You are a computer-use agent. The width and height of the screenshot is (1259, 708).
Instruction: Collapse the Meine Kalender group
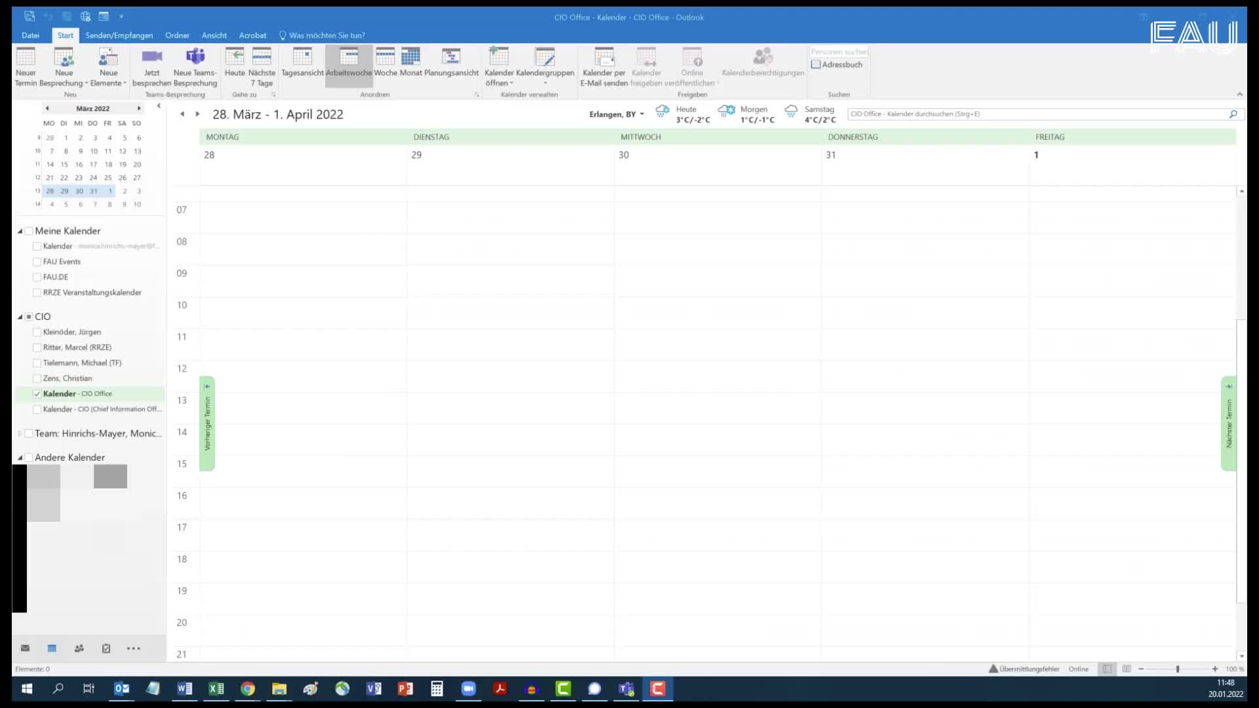(x=20, y=231)
